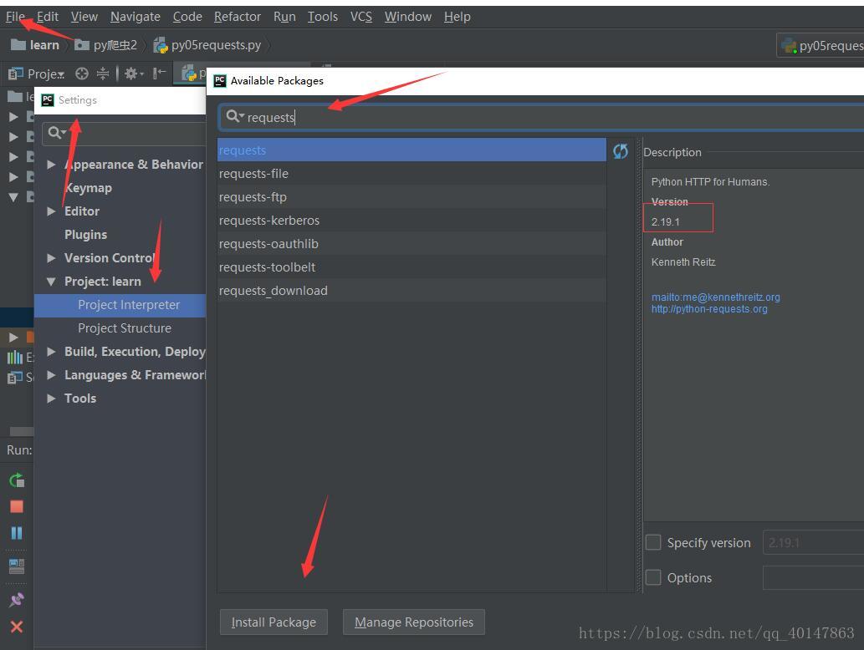Open the Refactor menu
This screenshot has height=650, width=864.
tap(238, 17)
